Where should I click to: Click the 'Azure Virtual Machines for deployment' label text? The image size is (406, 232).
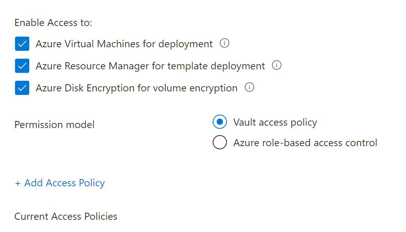(124, 44)
